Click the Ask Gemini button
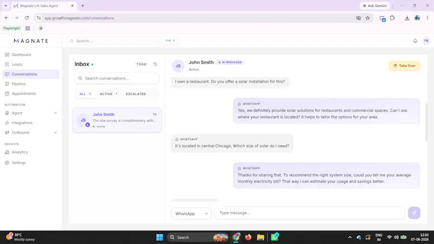This screenshot has height=244, width=434. tap(375, 5)
